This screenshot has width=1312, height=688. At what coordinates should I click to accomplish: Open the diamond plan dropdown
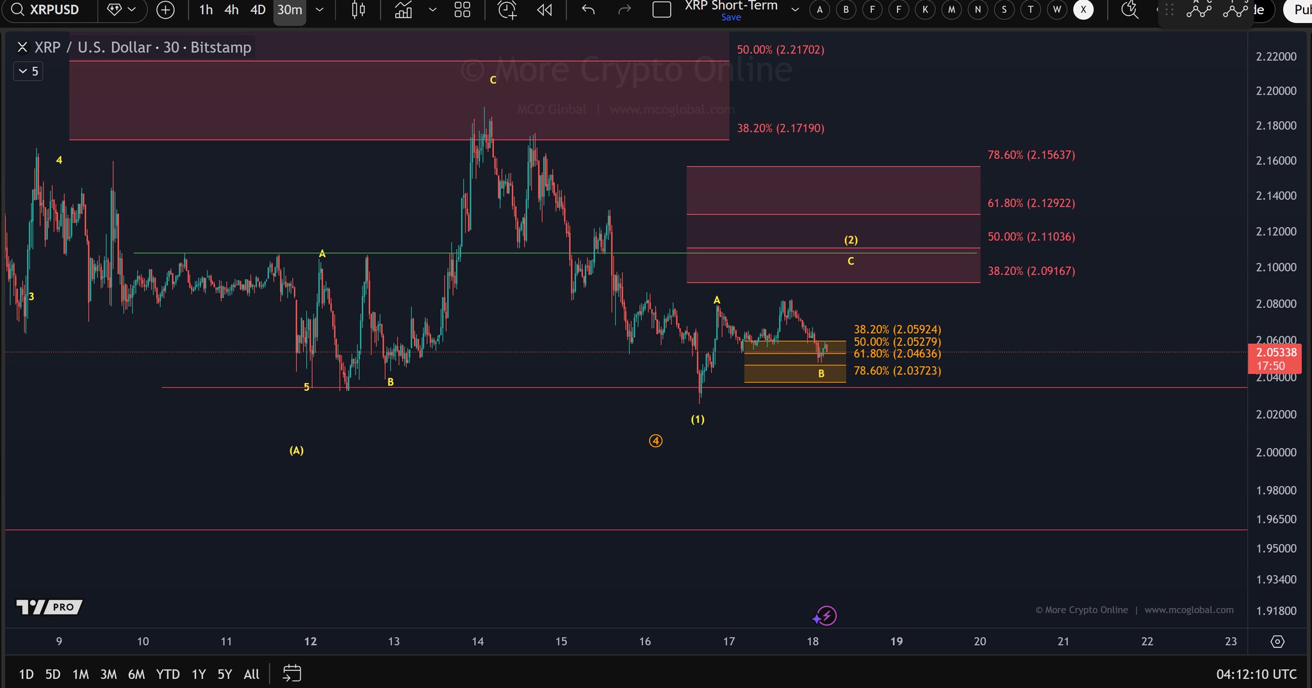tap(122, 10)
